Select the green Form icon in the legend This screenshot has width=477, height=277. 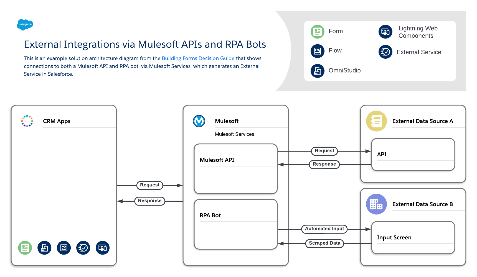(x=317, y=32)
